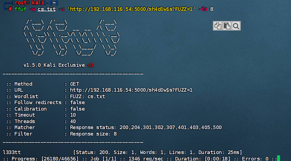
Task: Open search using the magnifier icon
Action: click(236, 26)
